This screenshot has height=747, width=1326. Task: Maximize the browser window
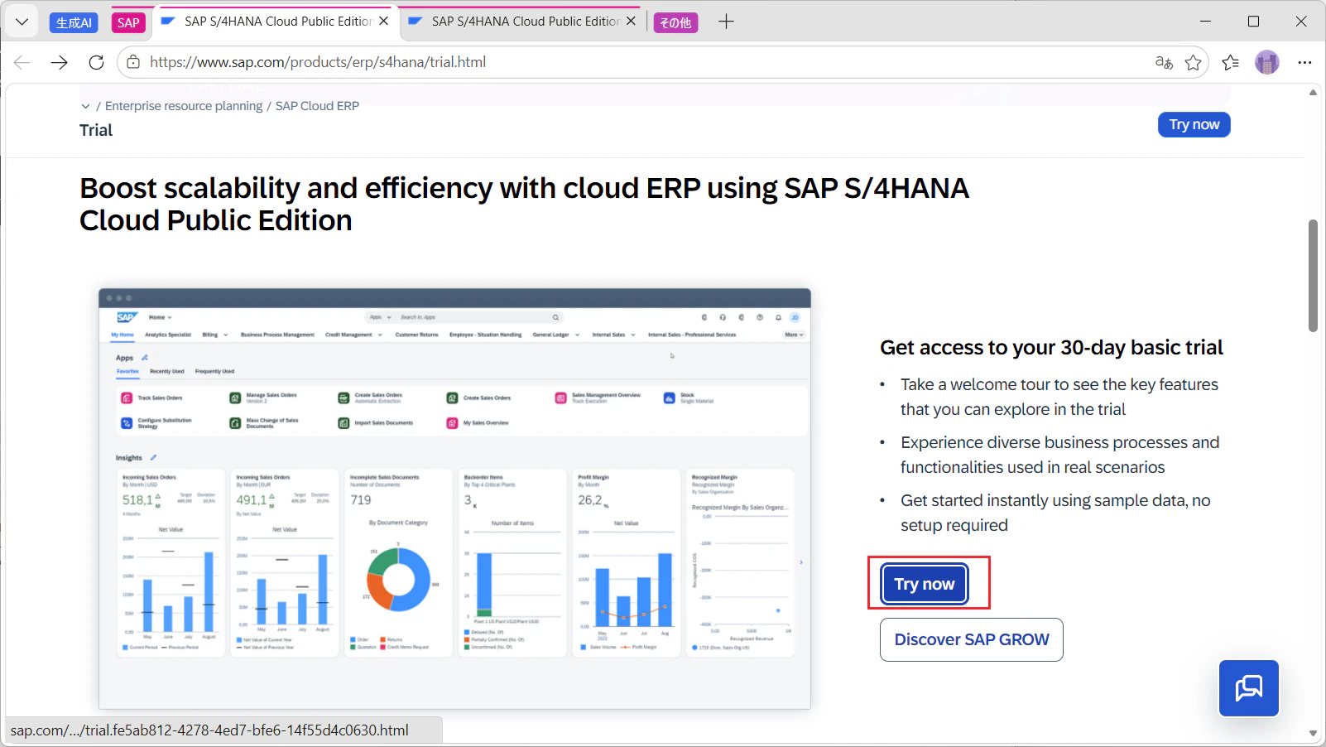coord(1254,22)
